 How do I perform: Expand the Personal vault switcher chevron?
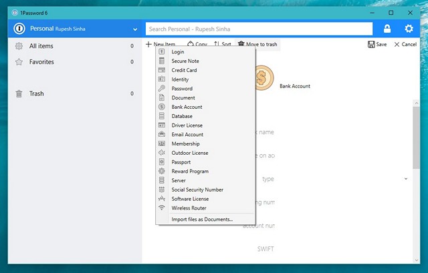coord(135,29)
